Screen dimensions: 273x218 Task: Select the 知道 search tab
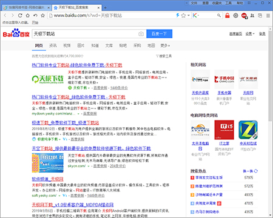point(95,45)
